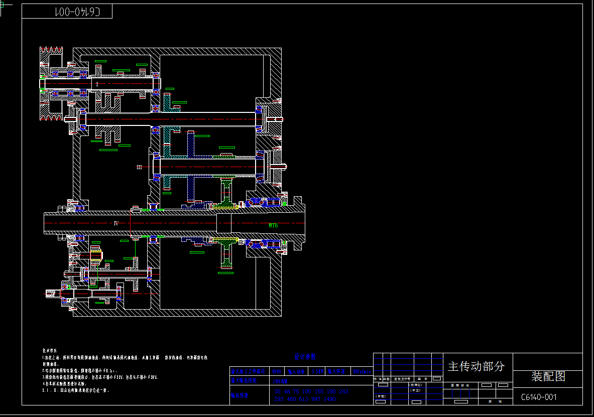The image size is (594, 417).
Task: Click the '技术要求' notes heading
Action: click(49, 351)
